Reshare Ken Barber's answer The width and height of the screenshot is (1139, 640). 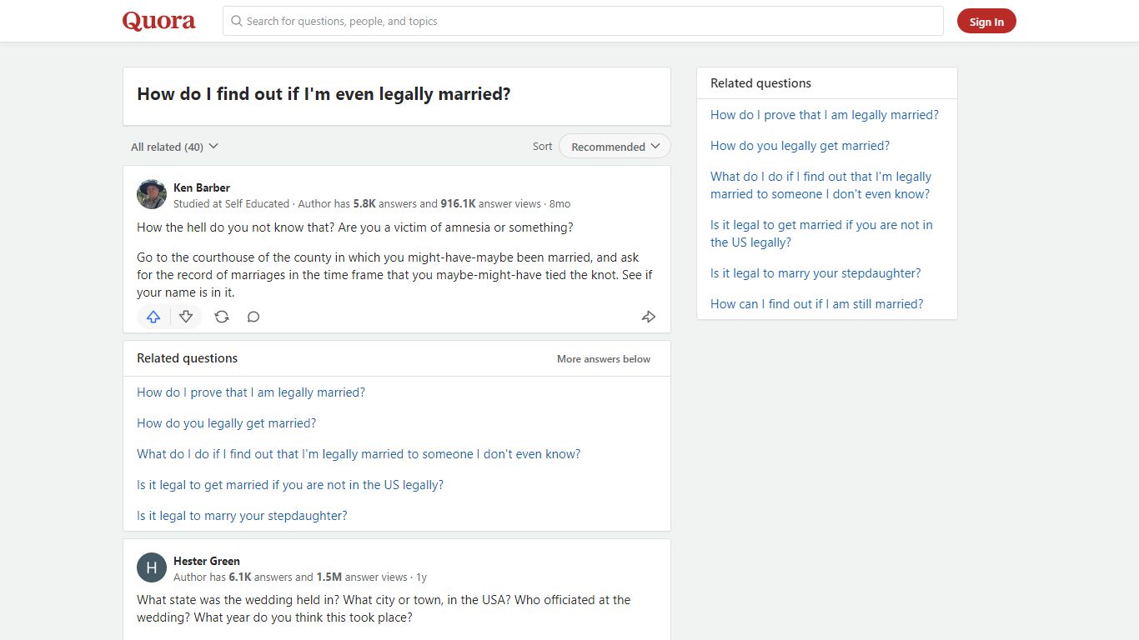tap(222, 317)
